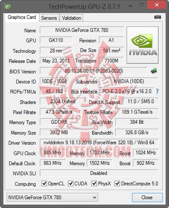Click the Driver Version text field

(99, 143)
